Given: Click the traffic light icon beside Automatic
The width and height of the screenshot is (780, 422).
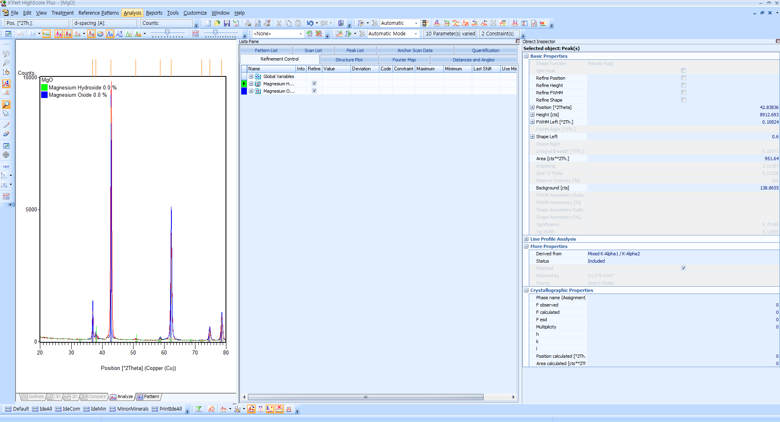Looking at the screenshot, I should [425, 23].
